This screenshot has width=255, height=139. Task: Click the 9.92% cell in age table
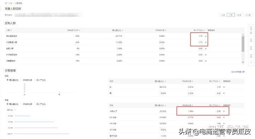[163, 130]
